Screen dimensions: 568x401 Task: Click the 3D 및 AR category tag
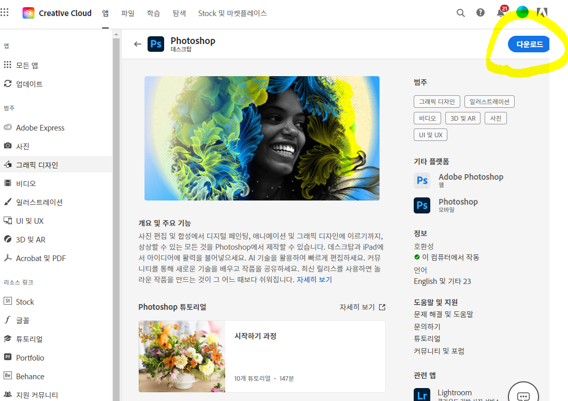(x=463, y=118)
